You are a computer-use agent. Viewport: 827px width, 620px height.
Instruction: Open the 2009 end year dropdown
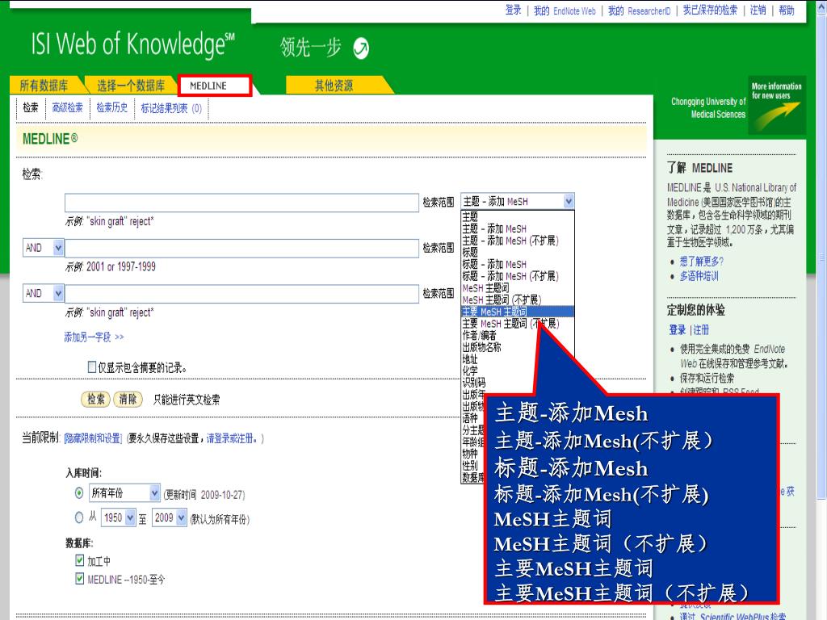point(170,517)
